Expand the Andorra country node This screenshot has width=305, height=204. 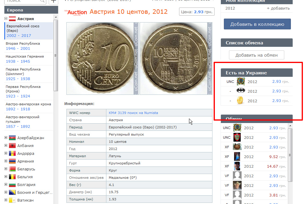point(6,153)
